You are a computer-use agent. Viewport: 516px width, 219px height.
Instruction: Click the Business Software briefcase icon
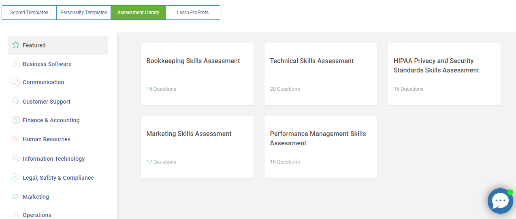16,64
